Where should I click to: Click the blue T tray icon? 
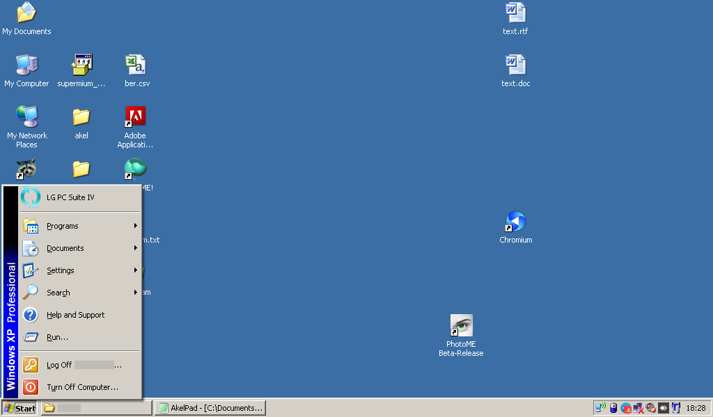click(x=675, y=408)
